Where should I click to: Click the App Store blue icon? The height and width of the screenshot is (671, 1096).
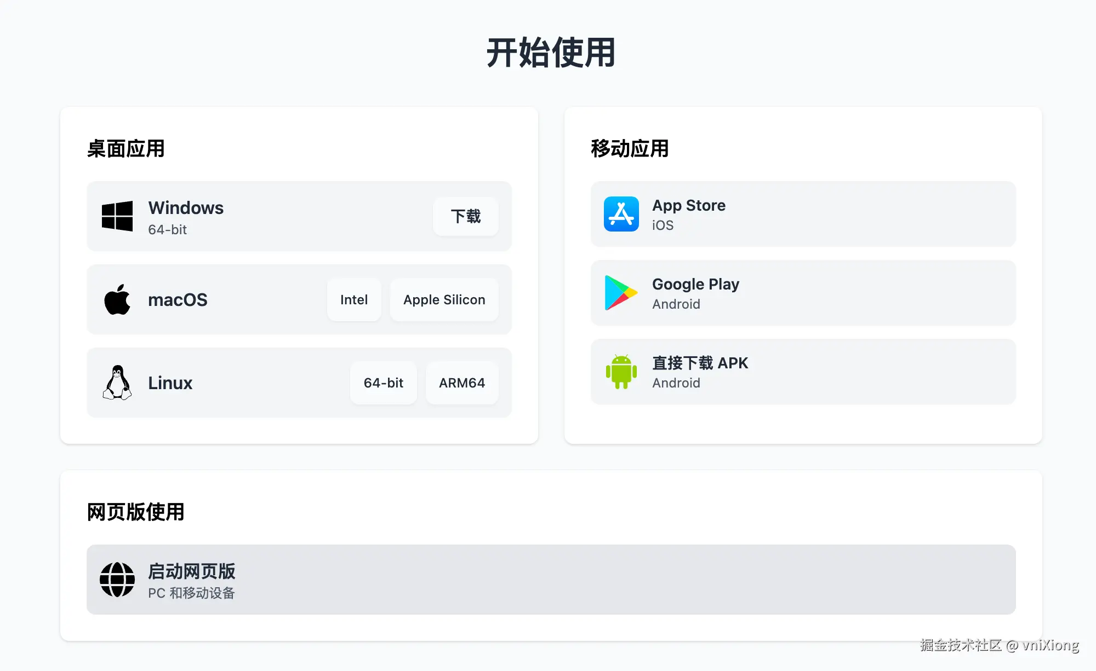pos(621,214)
